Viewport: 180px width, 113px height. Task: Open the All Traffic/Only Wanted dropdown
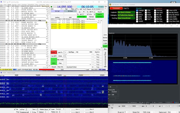coord(126,15)
